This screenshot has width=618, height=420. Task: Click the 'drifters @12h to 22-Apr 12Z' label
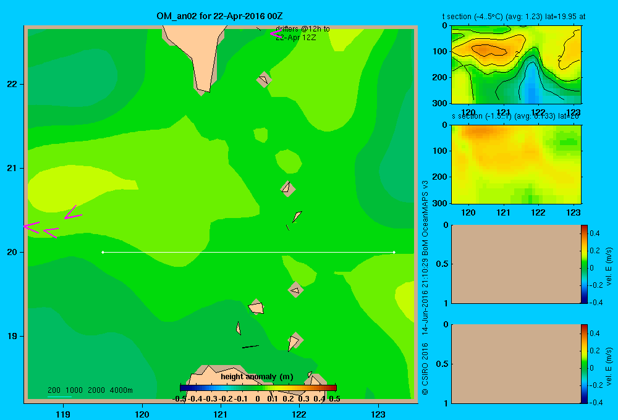point(303,33)
